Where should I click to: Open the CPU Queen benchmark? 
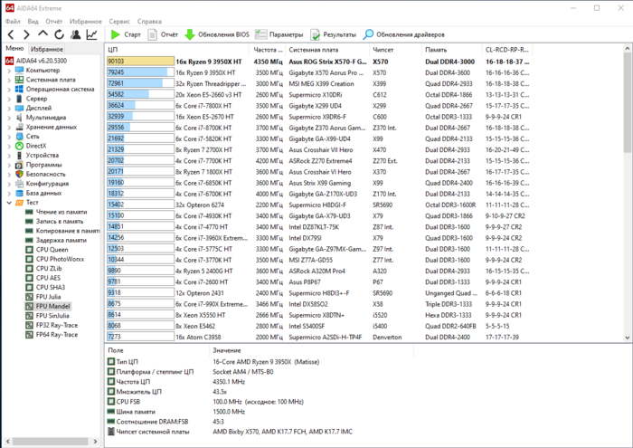(x=47, y=250)
